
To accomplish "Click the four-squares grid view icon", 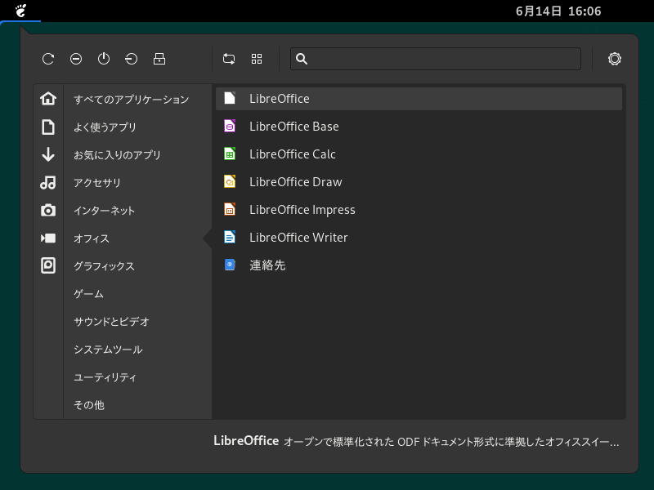I will coord(257,59).
